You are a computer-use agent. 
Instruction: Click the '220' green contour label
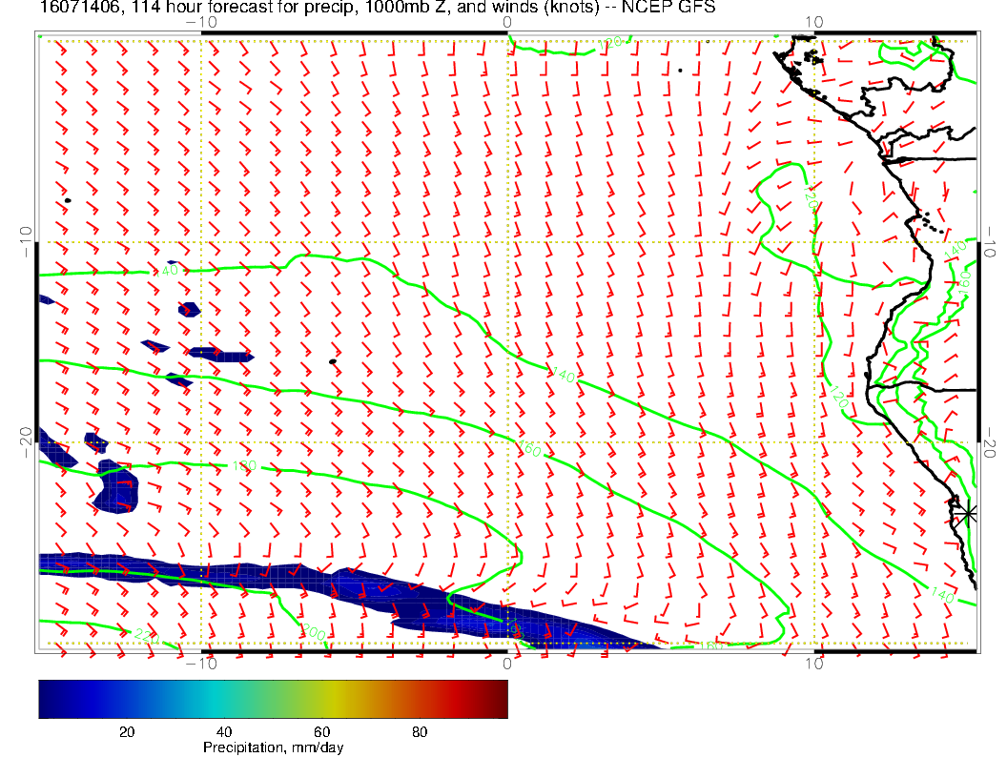click(147, 637)
